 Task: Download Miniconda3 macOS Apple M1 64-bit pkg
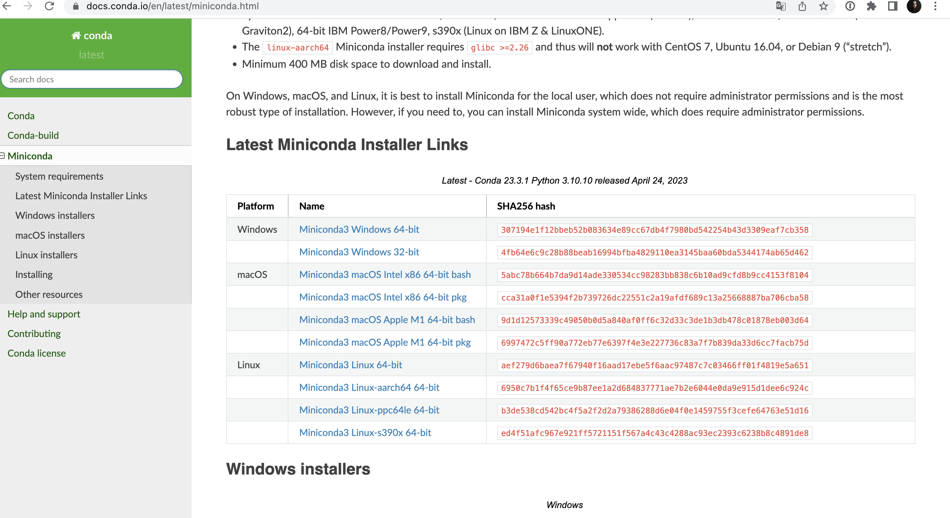click(x=385, y=342)
